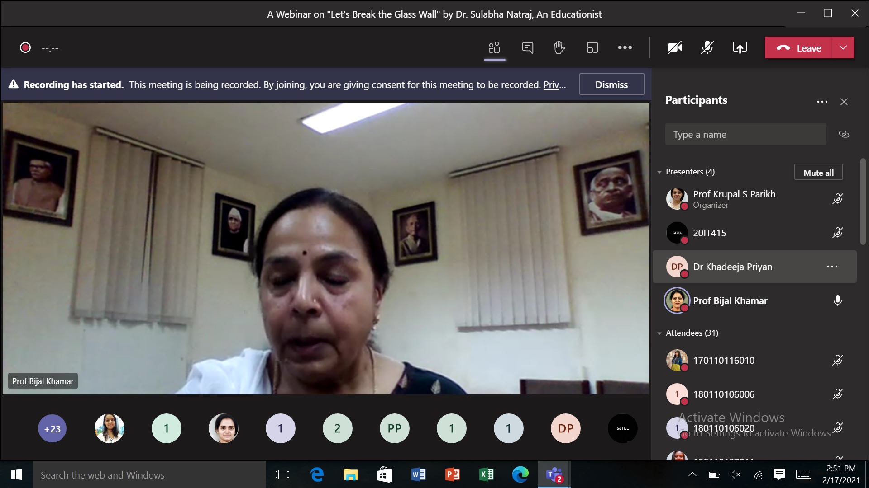The image size is (869, 488).
Task: Open breakout rooms icon in toolbar
Action: pyautogui.click(x=592, y=47)
